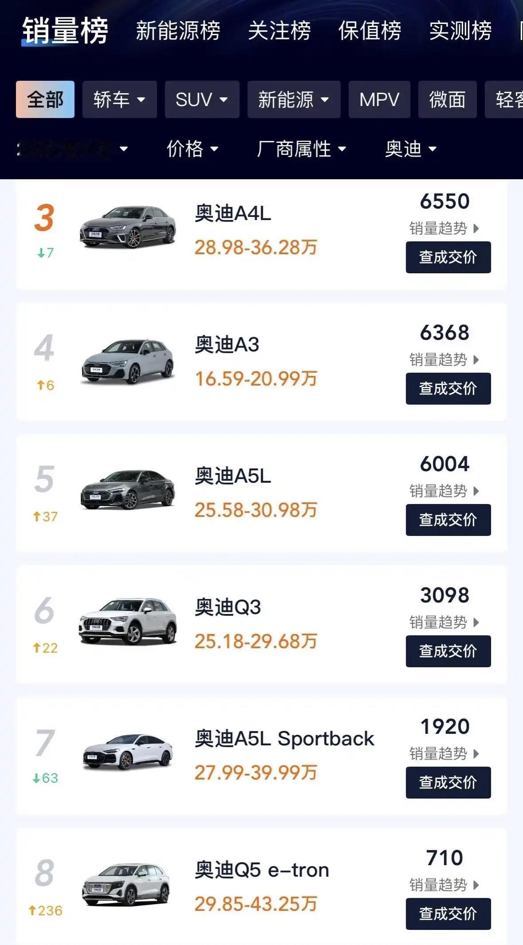
Task: Click 查成交价 button for 奥迪A3
Action: (448, 389)
